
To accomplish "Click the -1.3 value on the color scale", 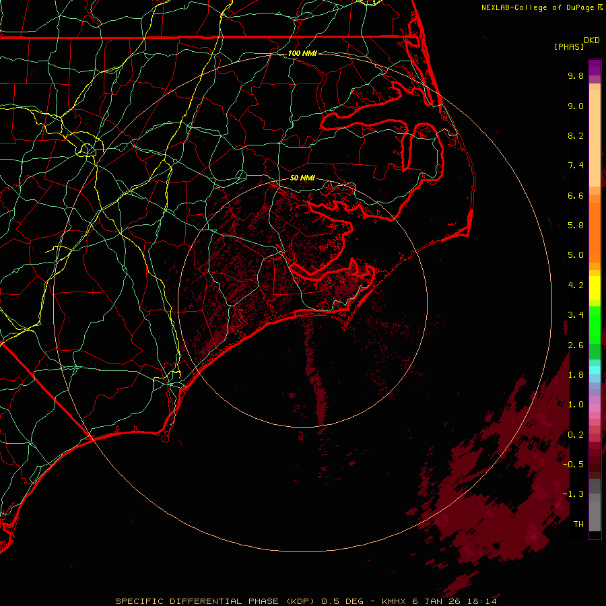I will [x=573, y=494].
